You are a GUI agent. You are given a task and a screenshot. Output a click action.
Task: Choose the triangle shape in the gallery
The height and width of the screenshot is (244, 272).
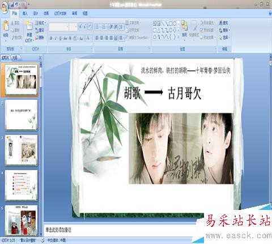click(159, 30)
